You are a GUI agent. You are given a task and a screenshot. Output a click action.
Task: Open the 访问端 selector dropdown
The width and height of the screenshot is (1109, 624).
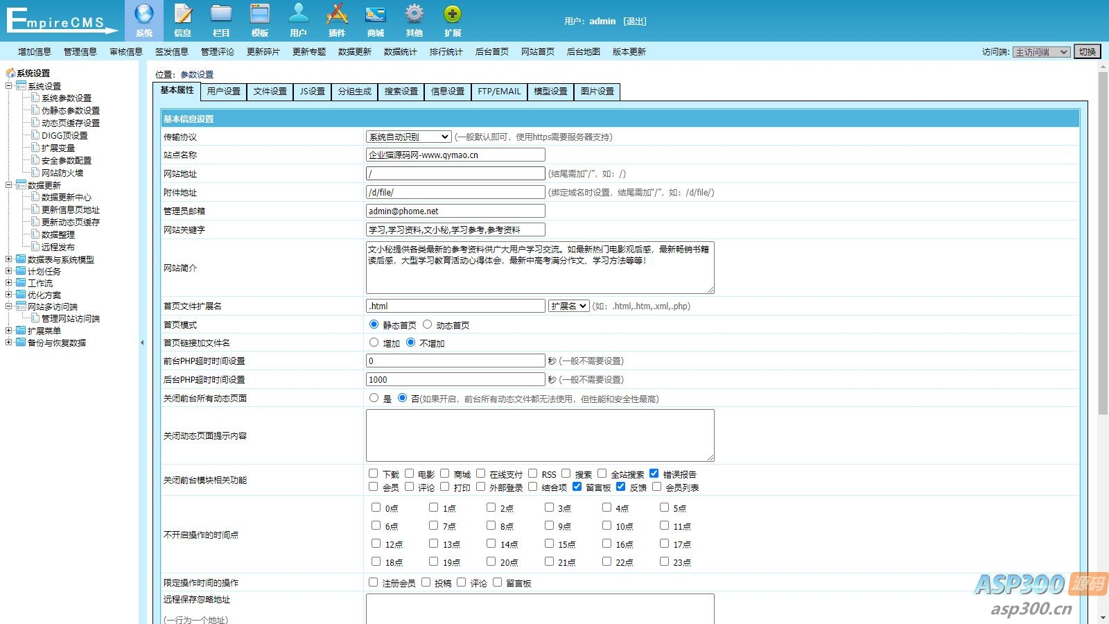(1041, 52)
